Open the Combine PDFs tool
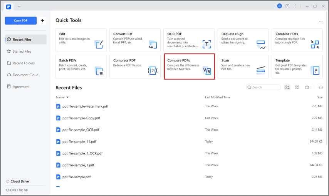This screenshot has width=329, height=196. click(x=297, y=40)
